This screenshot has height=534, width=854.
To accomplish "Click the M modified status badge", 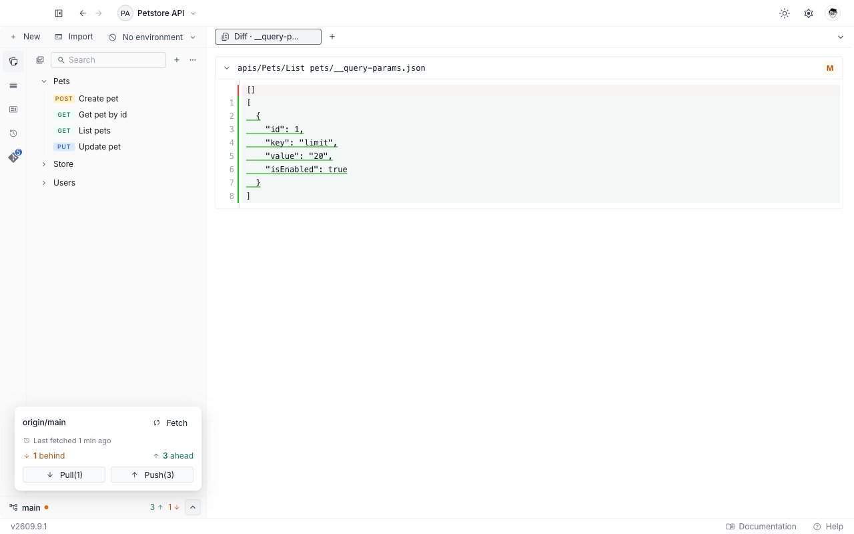I will click(830, 68).
